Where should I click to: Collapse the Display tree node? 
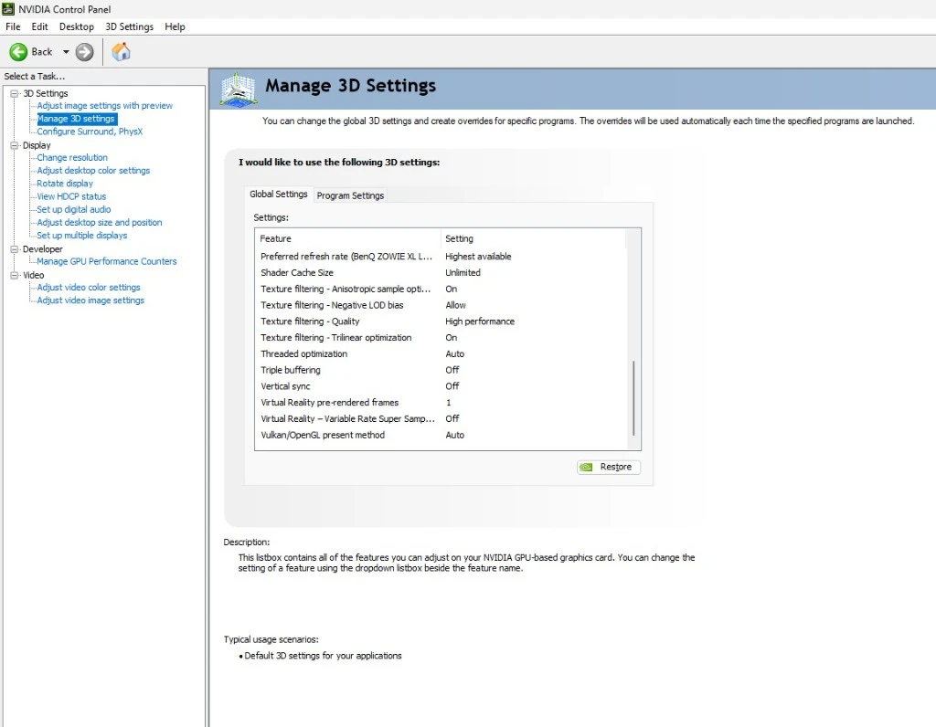(x=15, y=145)
